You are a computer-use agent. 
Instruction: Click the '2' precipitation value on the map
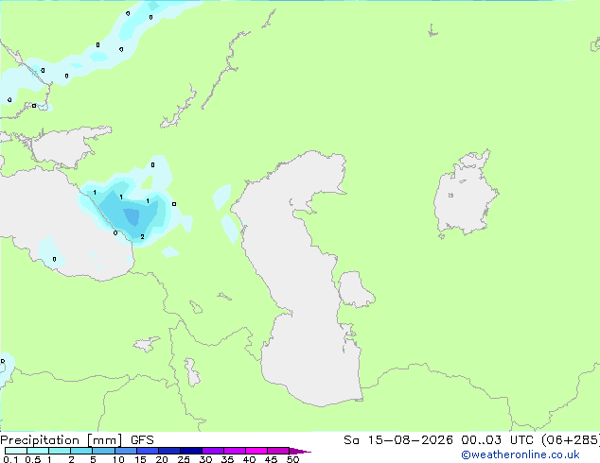pos(142,237)
